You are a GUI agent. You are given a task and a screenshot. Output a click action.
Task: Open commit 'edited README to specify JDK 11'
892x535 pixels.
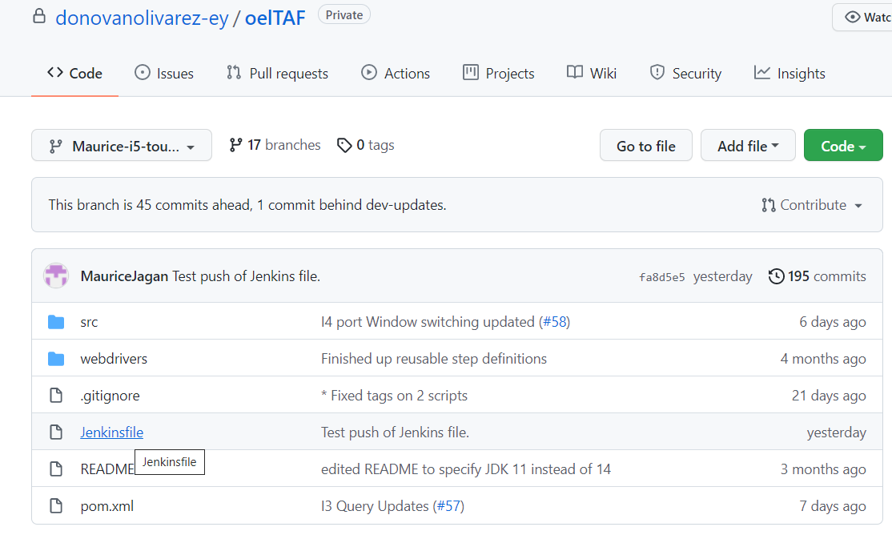(466, 469)
